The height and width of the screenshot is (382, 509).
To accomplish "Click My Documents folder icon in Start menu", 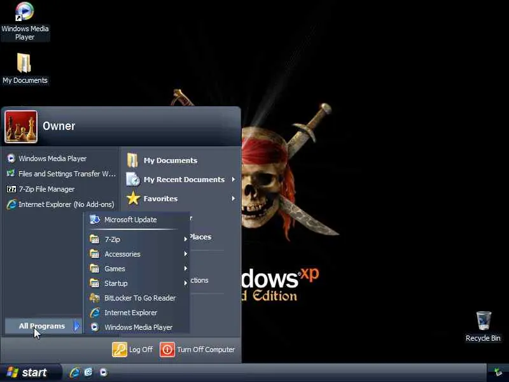I will (x=132, y=160).
